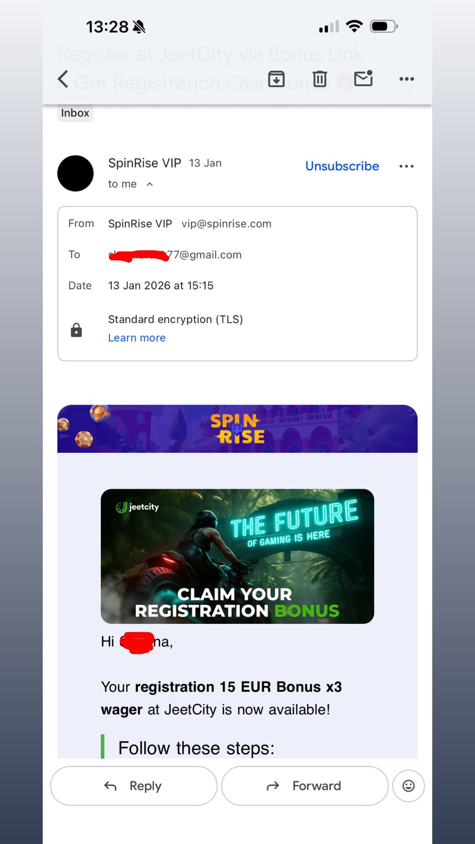Tap the sender's black profile avatar

tap(75, 174)
